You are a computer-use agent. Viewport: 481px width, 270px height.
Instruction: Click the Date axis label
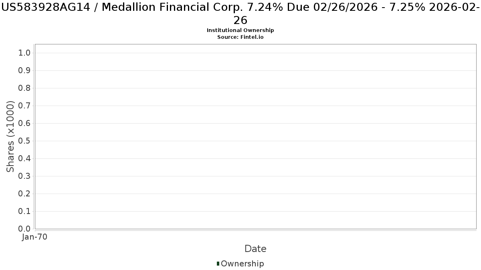(255, 249)
